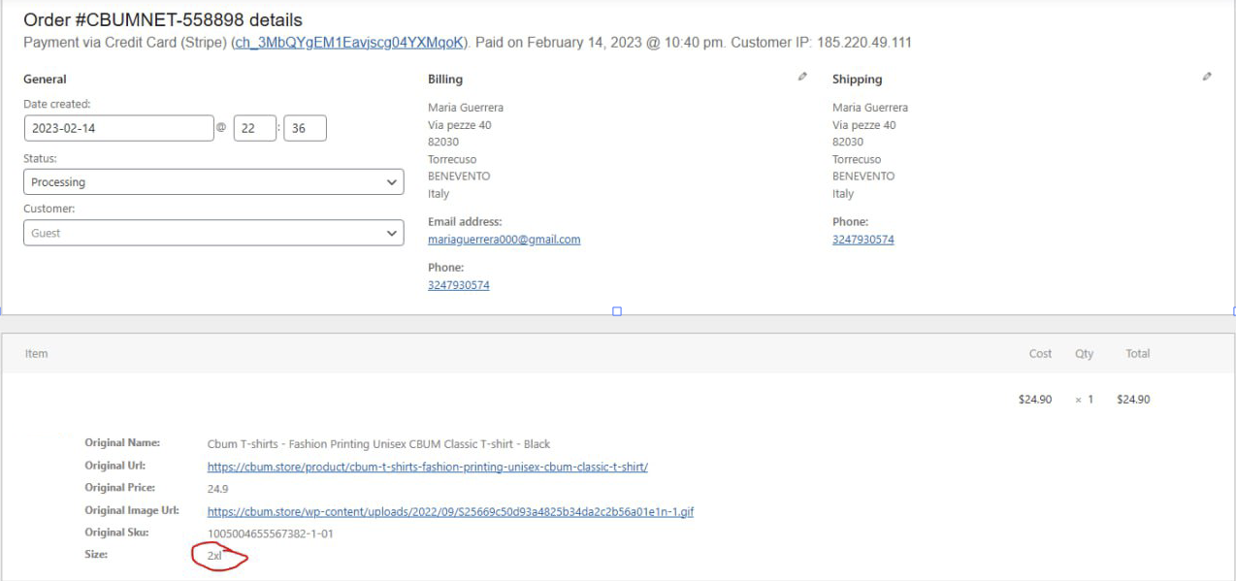Screen dimensions: 1236x581
Task: Click the Cost column header
Action: [1040, 354]
